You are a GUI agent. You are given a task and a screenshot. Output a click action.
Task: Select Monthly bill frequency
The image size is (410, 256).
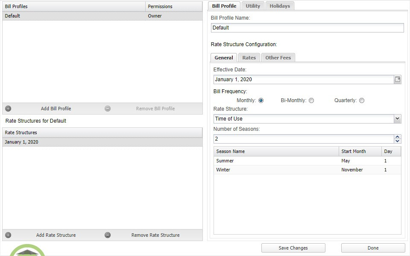(261, 100)
